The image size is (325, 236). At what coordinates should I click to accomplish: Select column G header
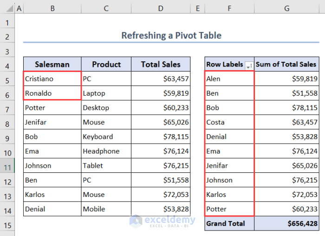(x=286, y=8)
